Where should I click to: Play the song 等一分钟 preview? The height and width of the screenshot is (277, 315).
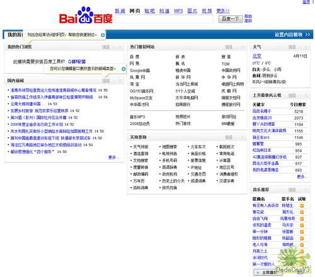(302, 232)
